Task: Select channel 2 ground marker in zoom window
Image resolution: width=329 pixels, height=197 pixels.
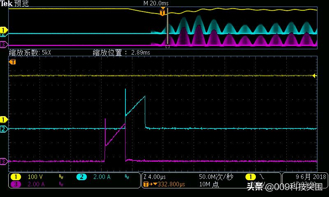Action: 4,129
